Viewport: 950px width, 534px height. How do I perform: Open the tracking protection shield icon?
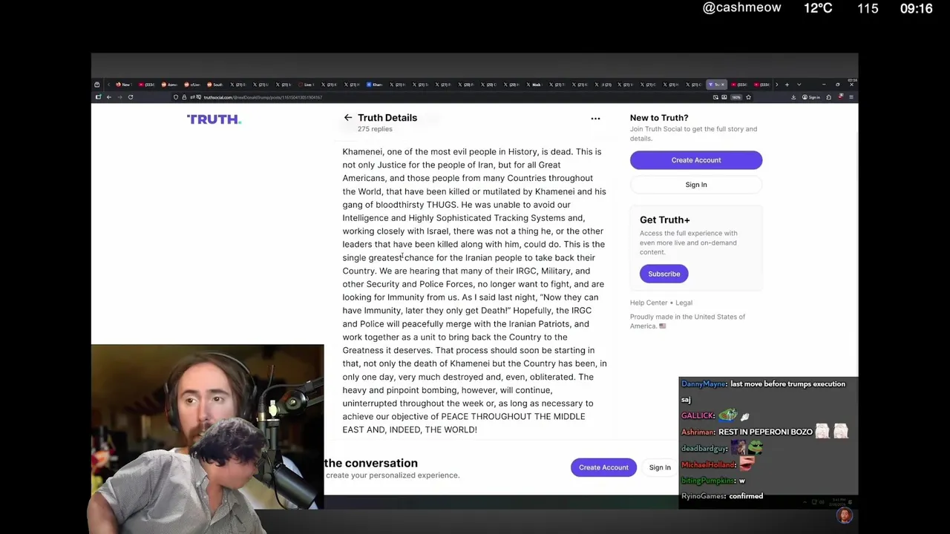(x=176, y=97)
